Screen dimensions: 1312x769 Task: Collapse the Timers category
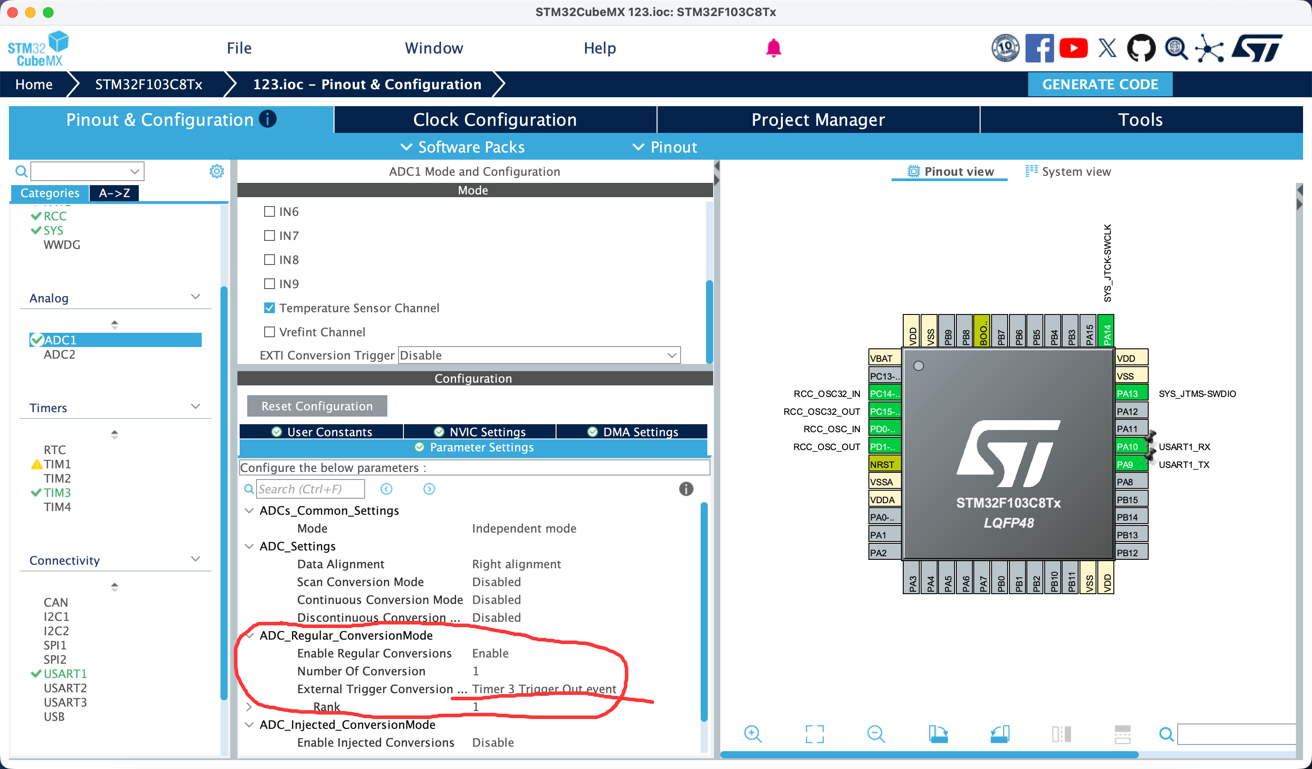[x=196, y=406]
